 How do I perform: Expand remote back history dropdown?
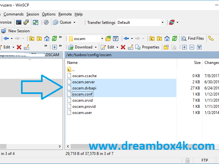pyautogui.click(x=132, y=38)
